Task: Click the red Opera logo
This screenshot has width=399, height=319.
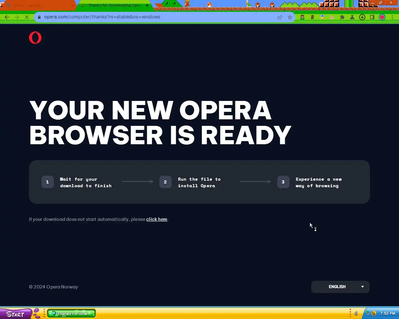Action: pyautogui.click(x=35, y=38)
